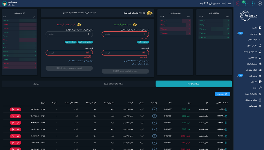Open history (سوابق) item in sidebar
This screenshot has height=150, width=264.
257,88
